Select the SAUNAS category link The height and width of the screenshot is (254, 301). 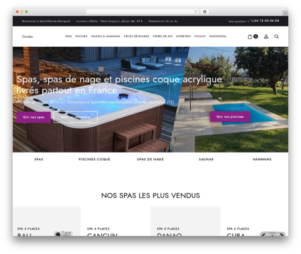pos(206,159)
